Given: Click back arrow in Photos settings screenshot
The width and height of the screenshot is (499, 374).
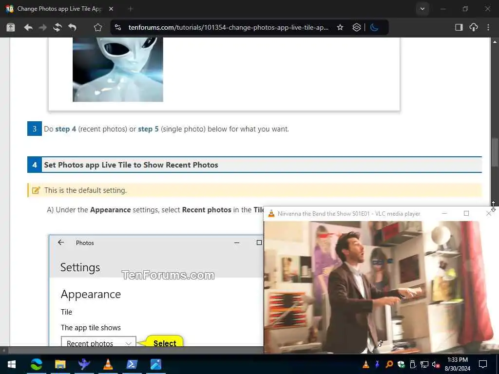Looking at the screenshot, I should (x=61, y=243).
